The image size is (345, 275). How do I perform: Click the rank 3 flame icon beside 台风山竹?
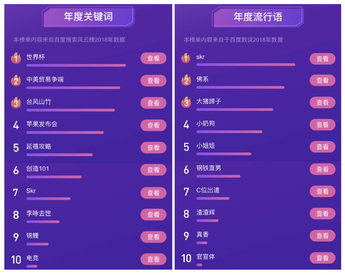pos(16,103)
